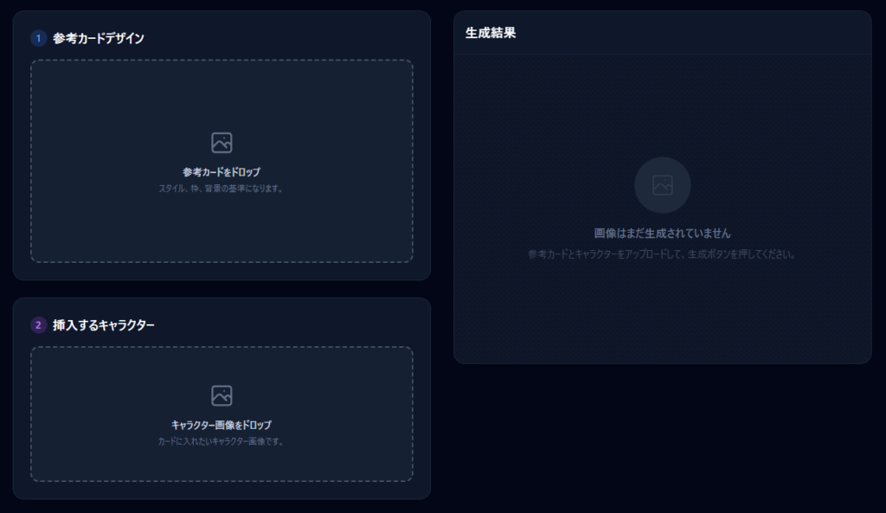Click the 生成結果 panel header
This screenshot has height=513, width=886.
491,33
